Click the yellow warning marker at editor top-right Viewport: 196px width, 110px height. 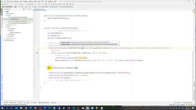click(193, 11)
